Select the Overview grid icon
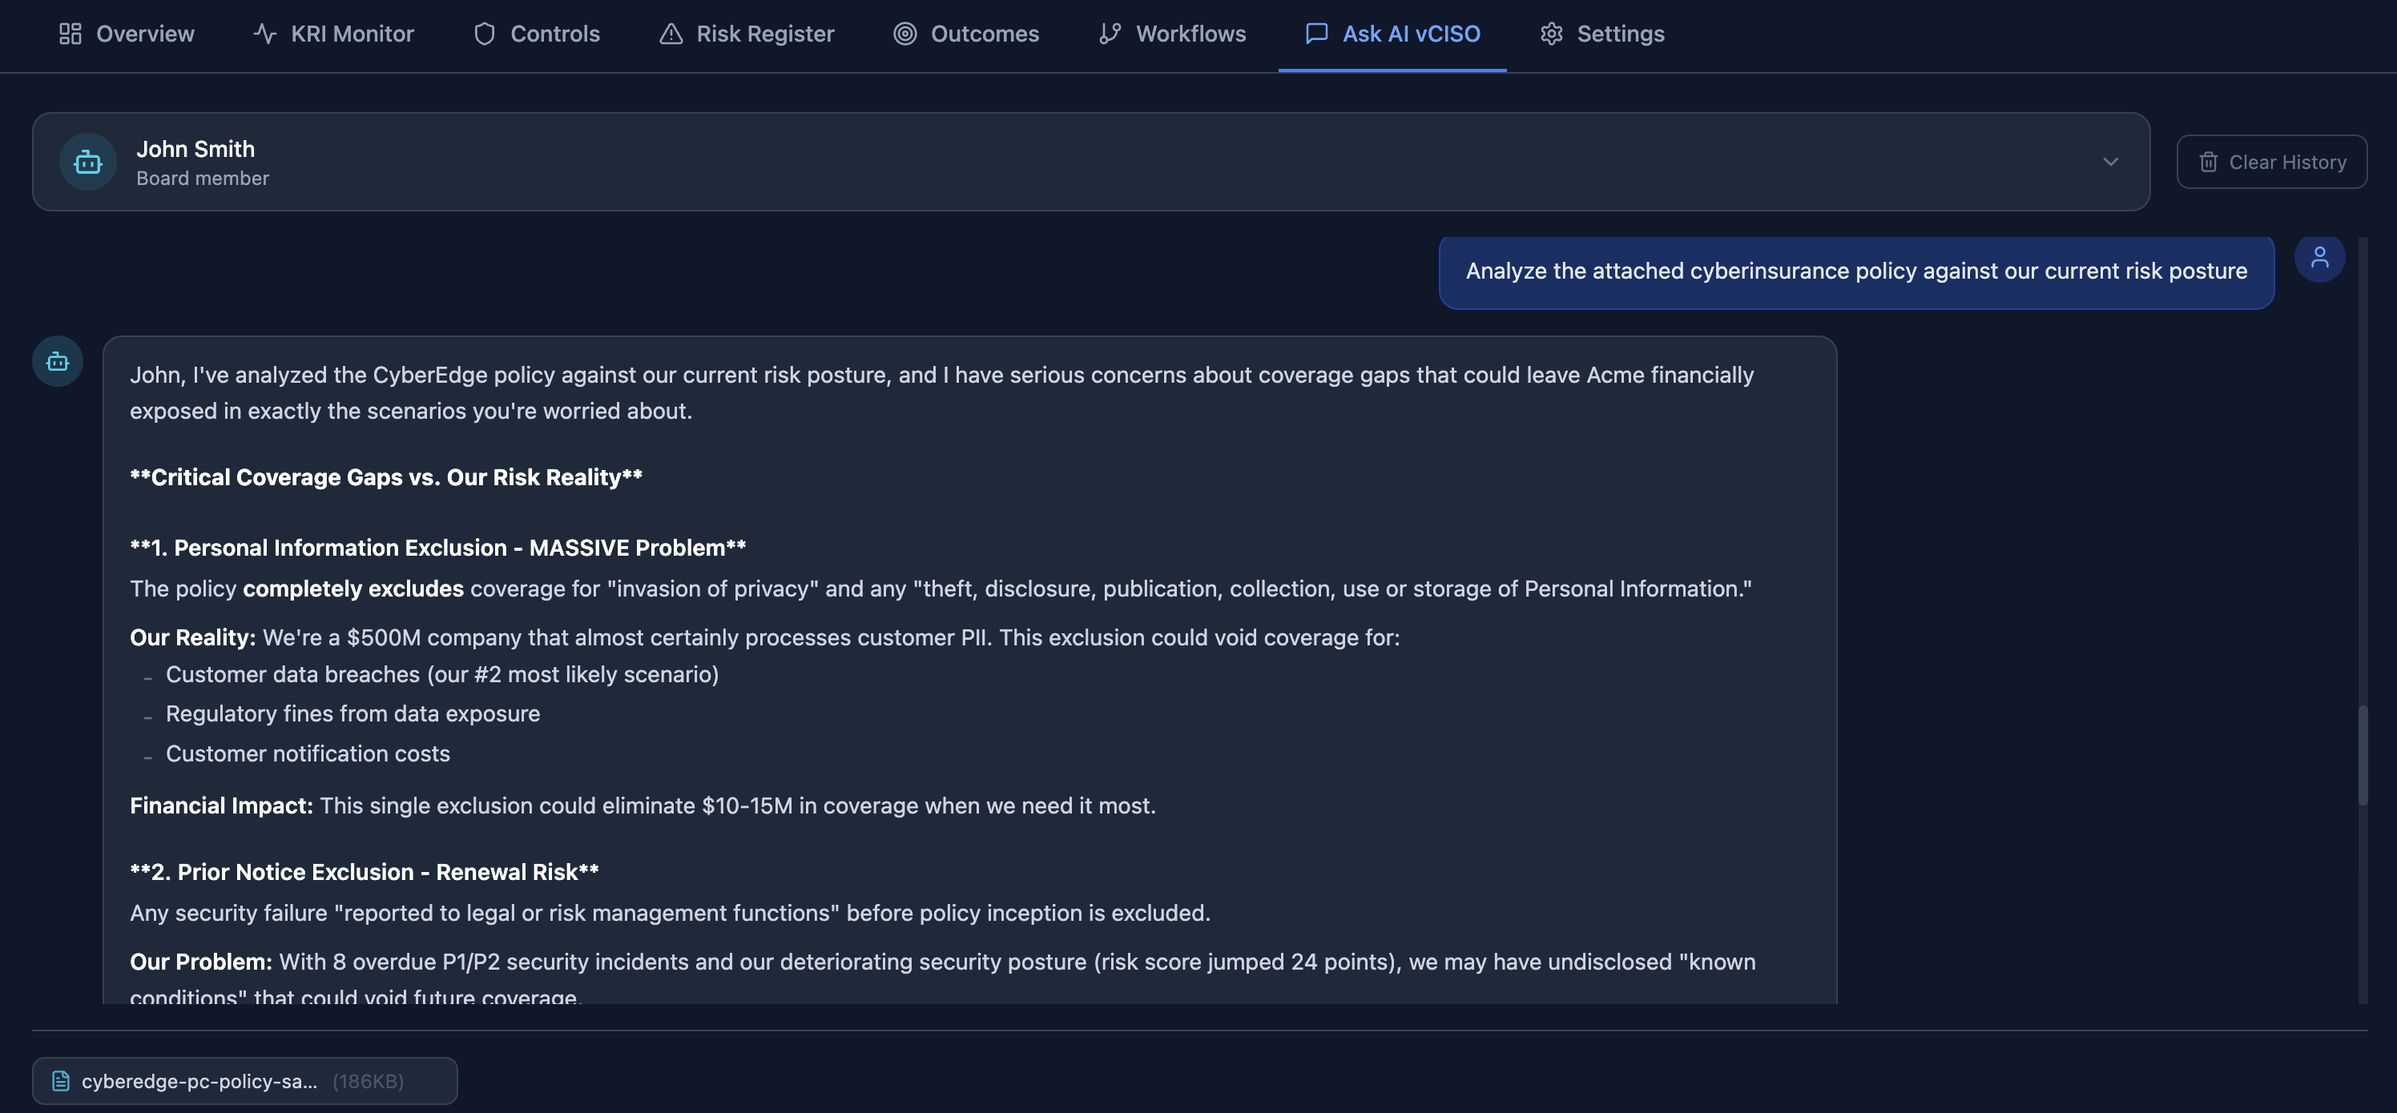The width and height of the screenshot is (2397, 1113). pyautogui.click(x=70, y=34)
